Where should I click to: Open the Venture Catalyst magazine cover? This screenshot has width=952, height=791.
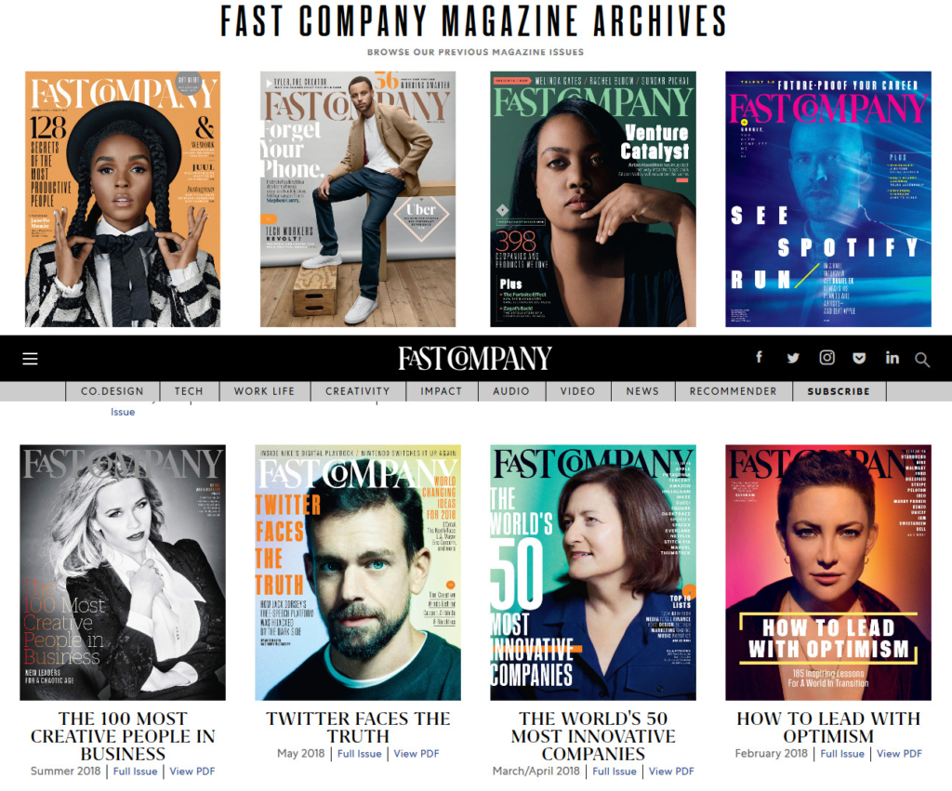593,199
